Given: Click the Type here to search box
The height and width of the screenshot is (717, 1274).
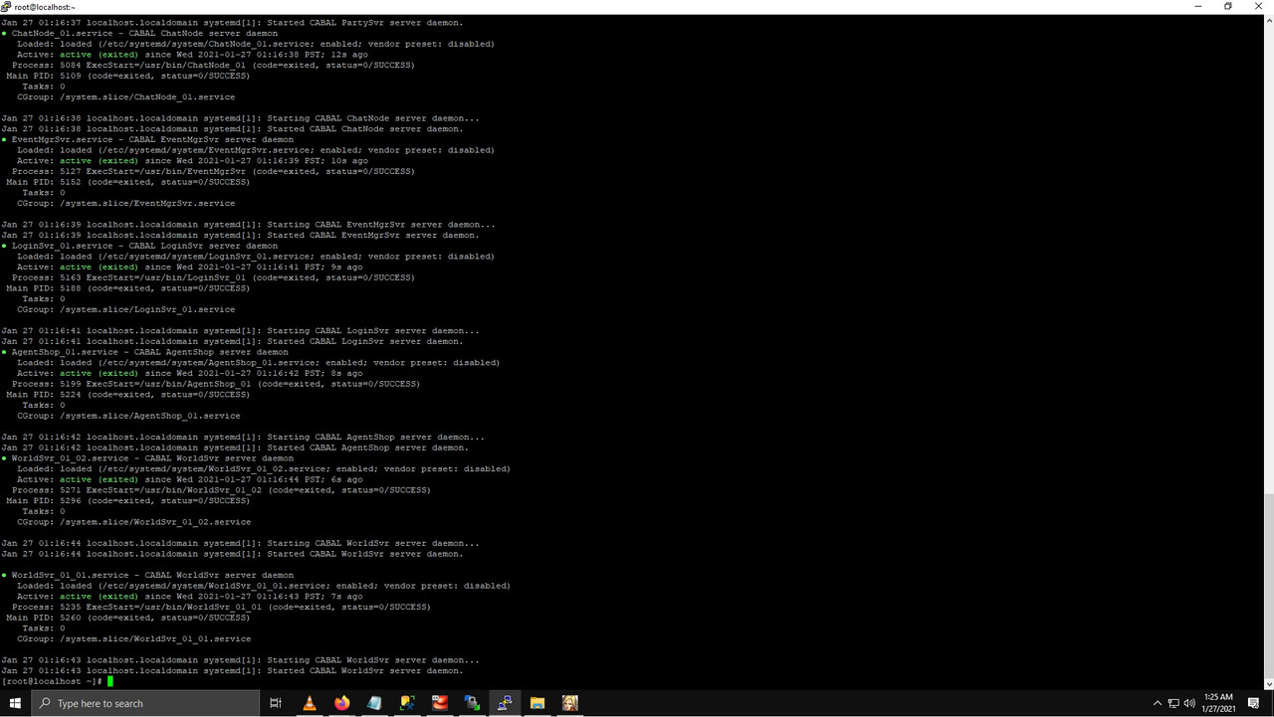Looking at the screenshot, I should (x=146, y=703).
